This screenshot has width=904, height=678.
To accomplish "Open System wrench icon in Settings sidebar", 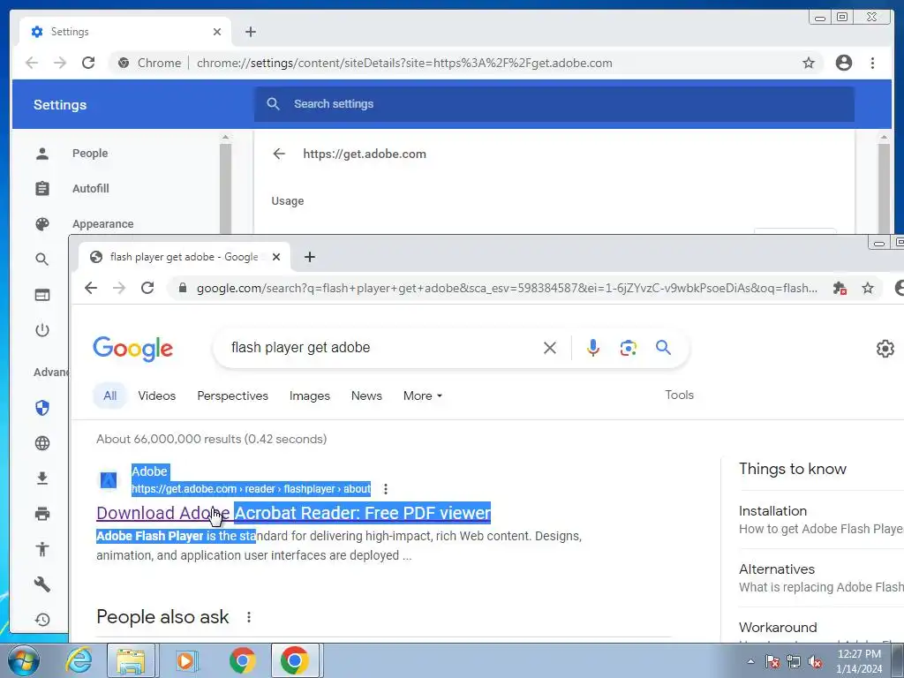I will coord(42,584).
